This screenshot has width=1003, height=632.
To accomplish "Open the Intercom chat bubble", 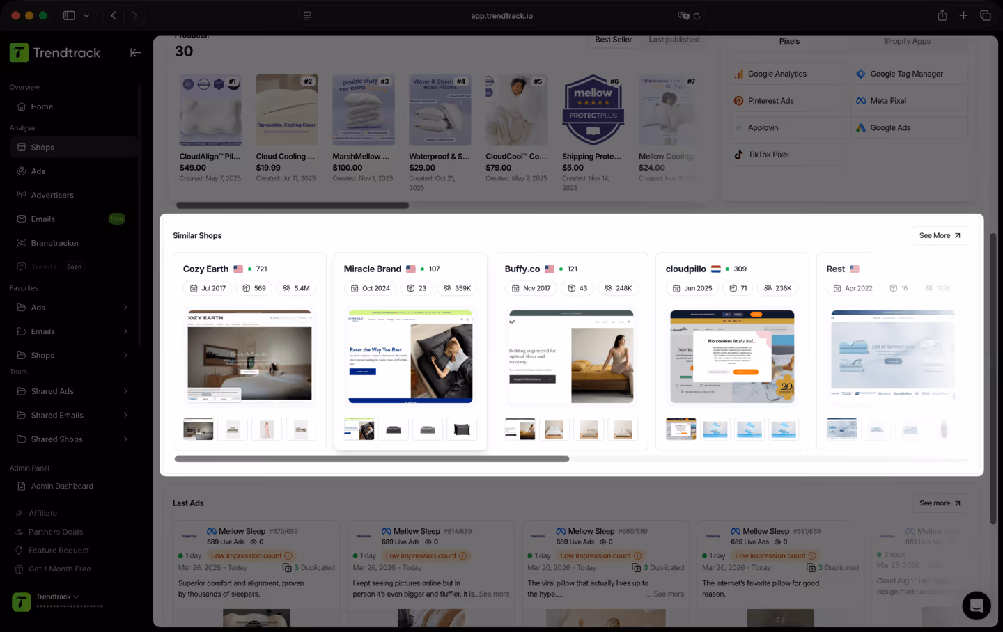I will point(977,606).
